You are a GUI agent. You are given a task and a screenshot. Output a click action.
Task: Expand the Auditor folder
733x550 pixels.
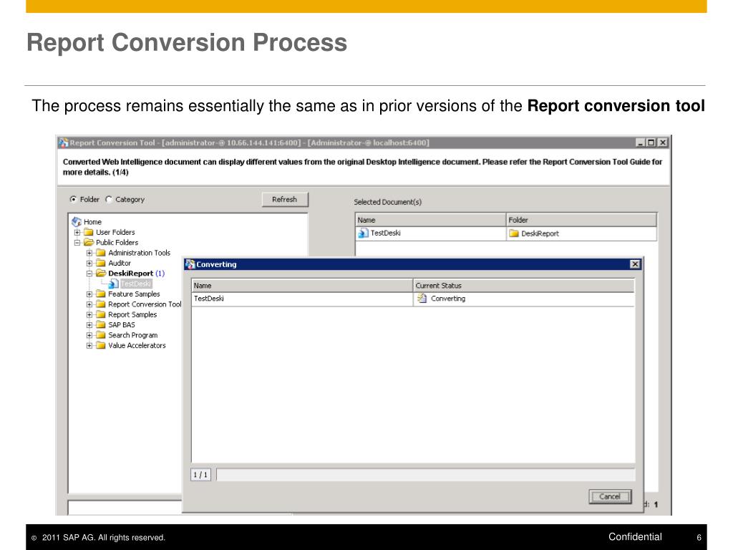(89, 263)
